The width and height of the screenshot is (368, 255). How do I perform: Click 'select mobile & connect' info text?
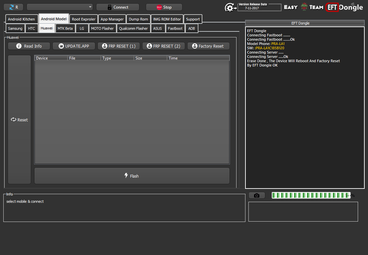click(25, 201)
